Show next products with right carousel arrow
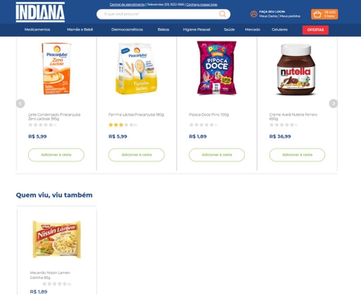 (x=334, y=104)
